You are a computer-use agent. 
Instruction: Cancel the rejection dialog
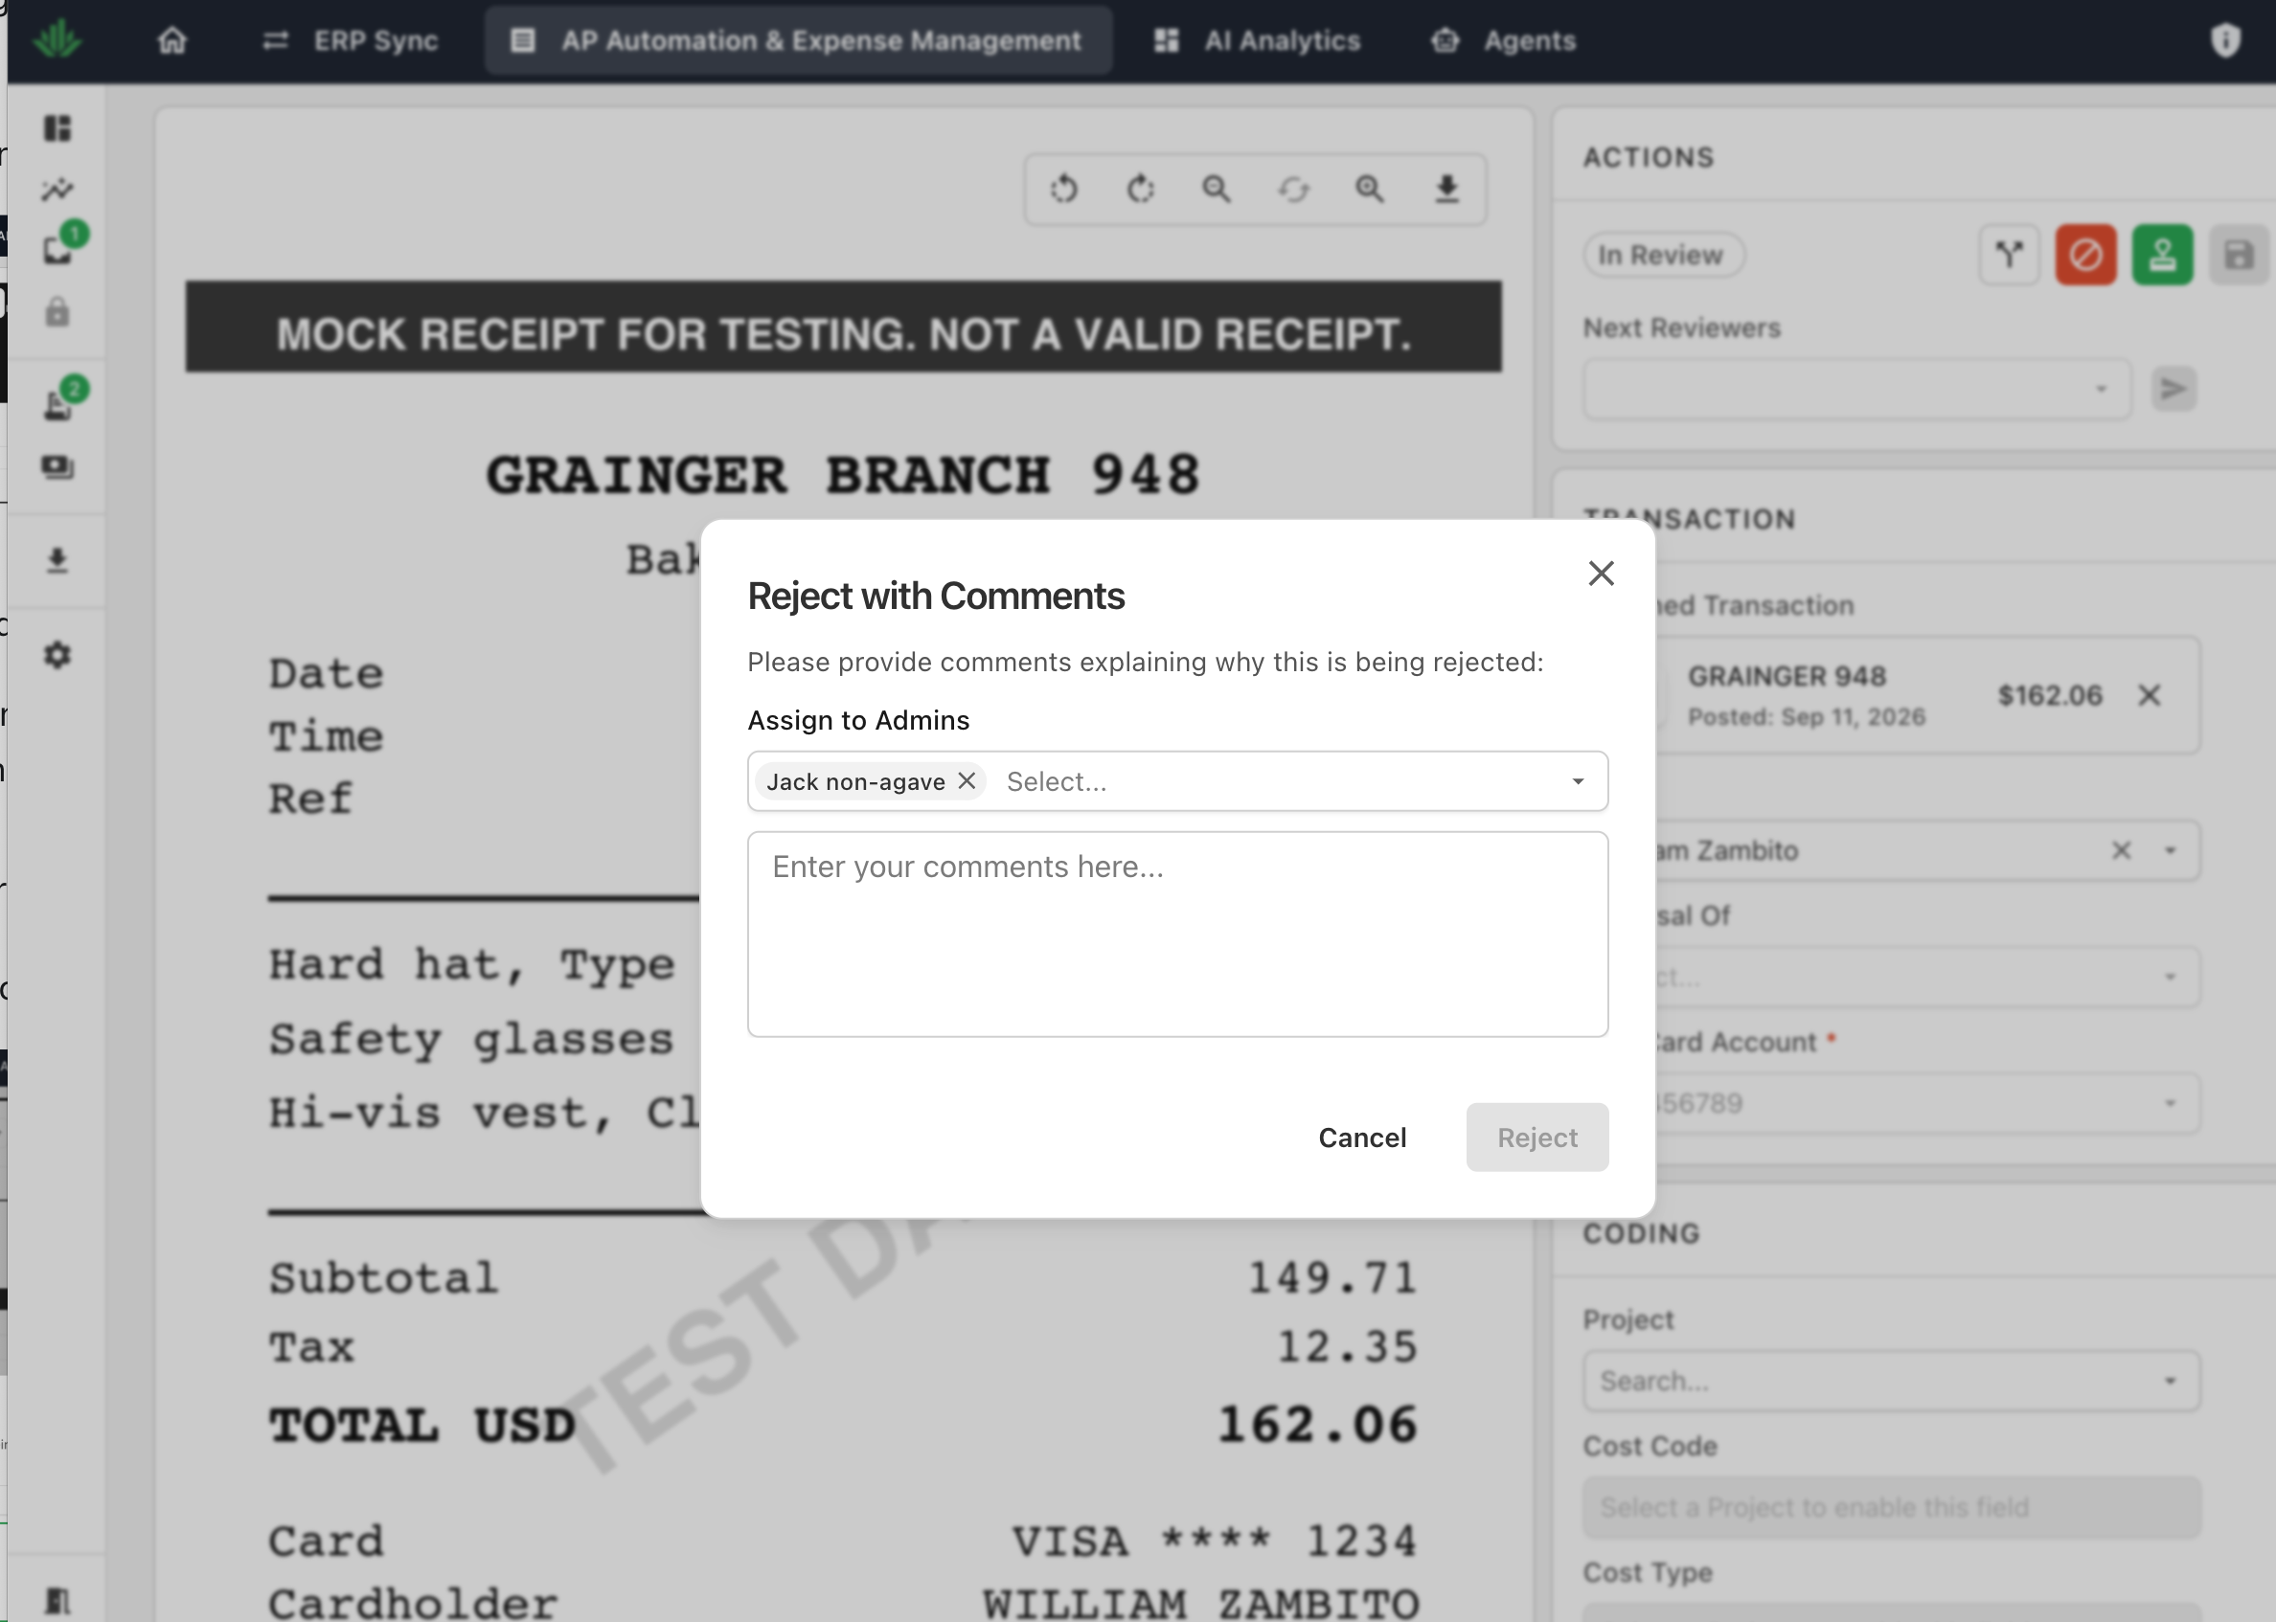pyautogui.click(x=1362, y=1138)
